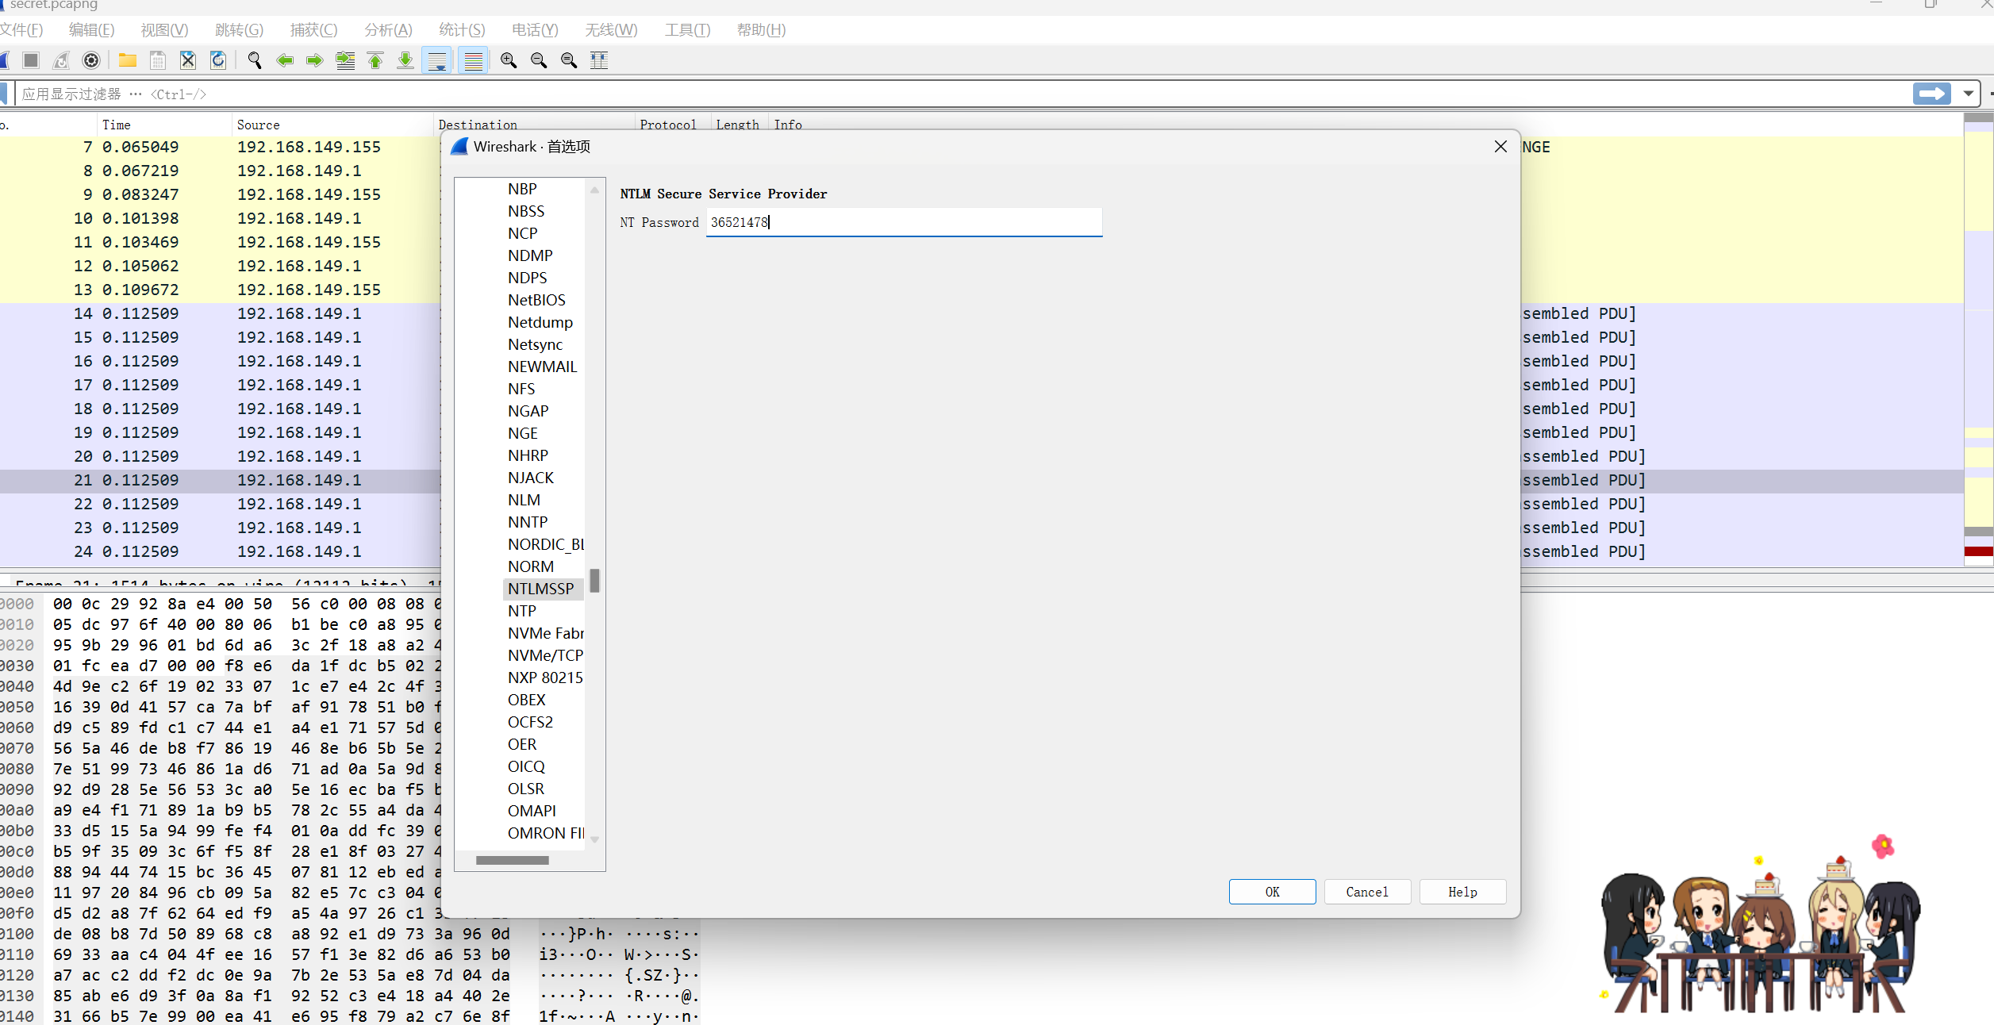Click the close capture file icon
The height and width of the screenshot is (1025, 1994).
pos(188,60)
